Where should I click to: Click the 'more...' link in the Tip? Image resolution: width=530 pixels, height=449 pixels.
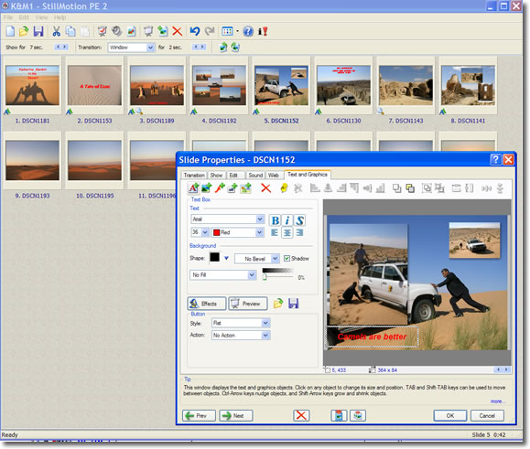(x=498, y=401)
